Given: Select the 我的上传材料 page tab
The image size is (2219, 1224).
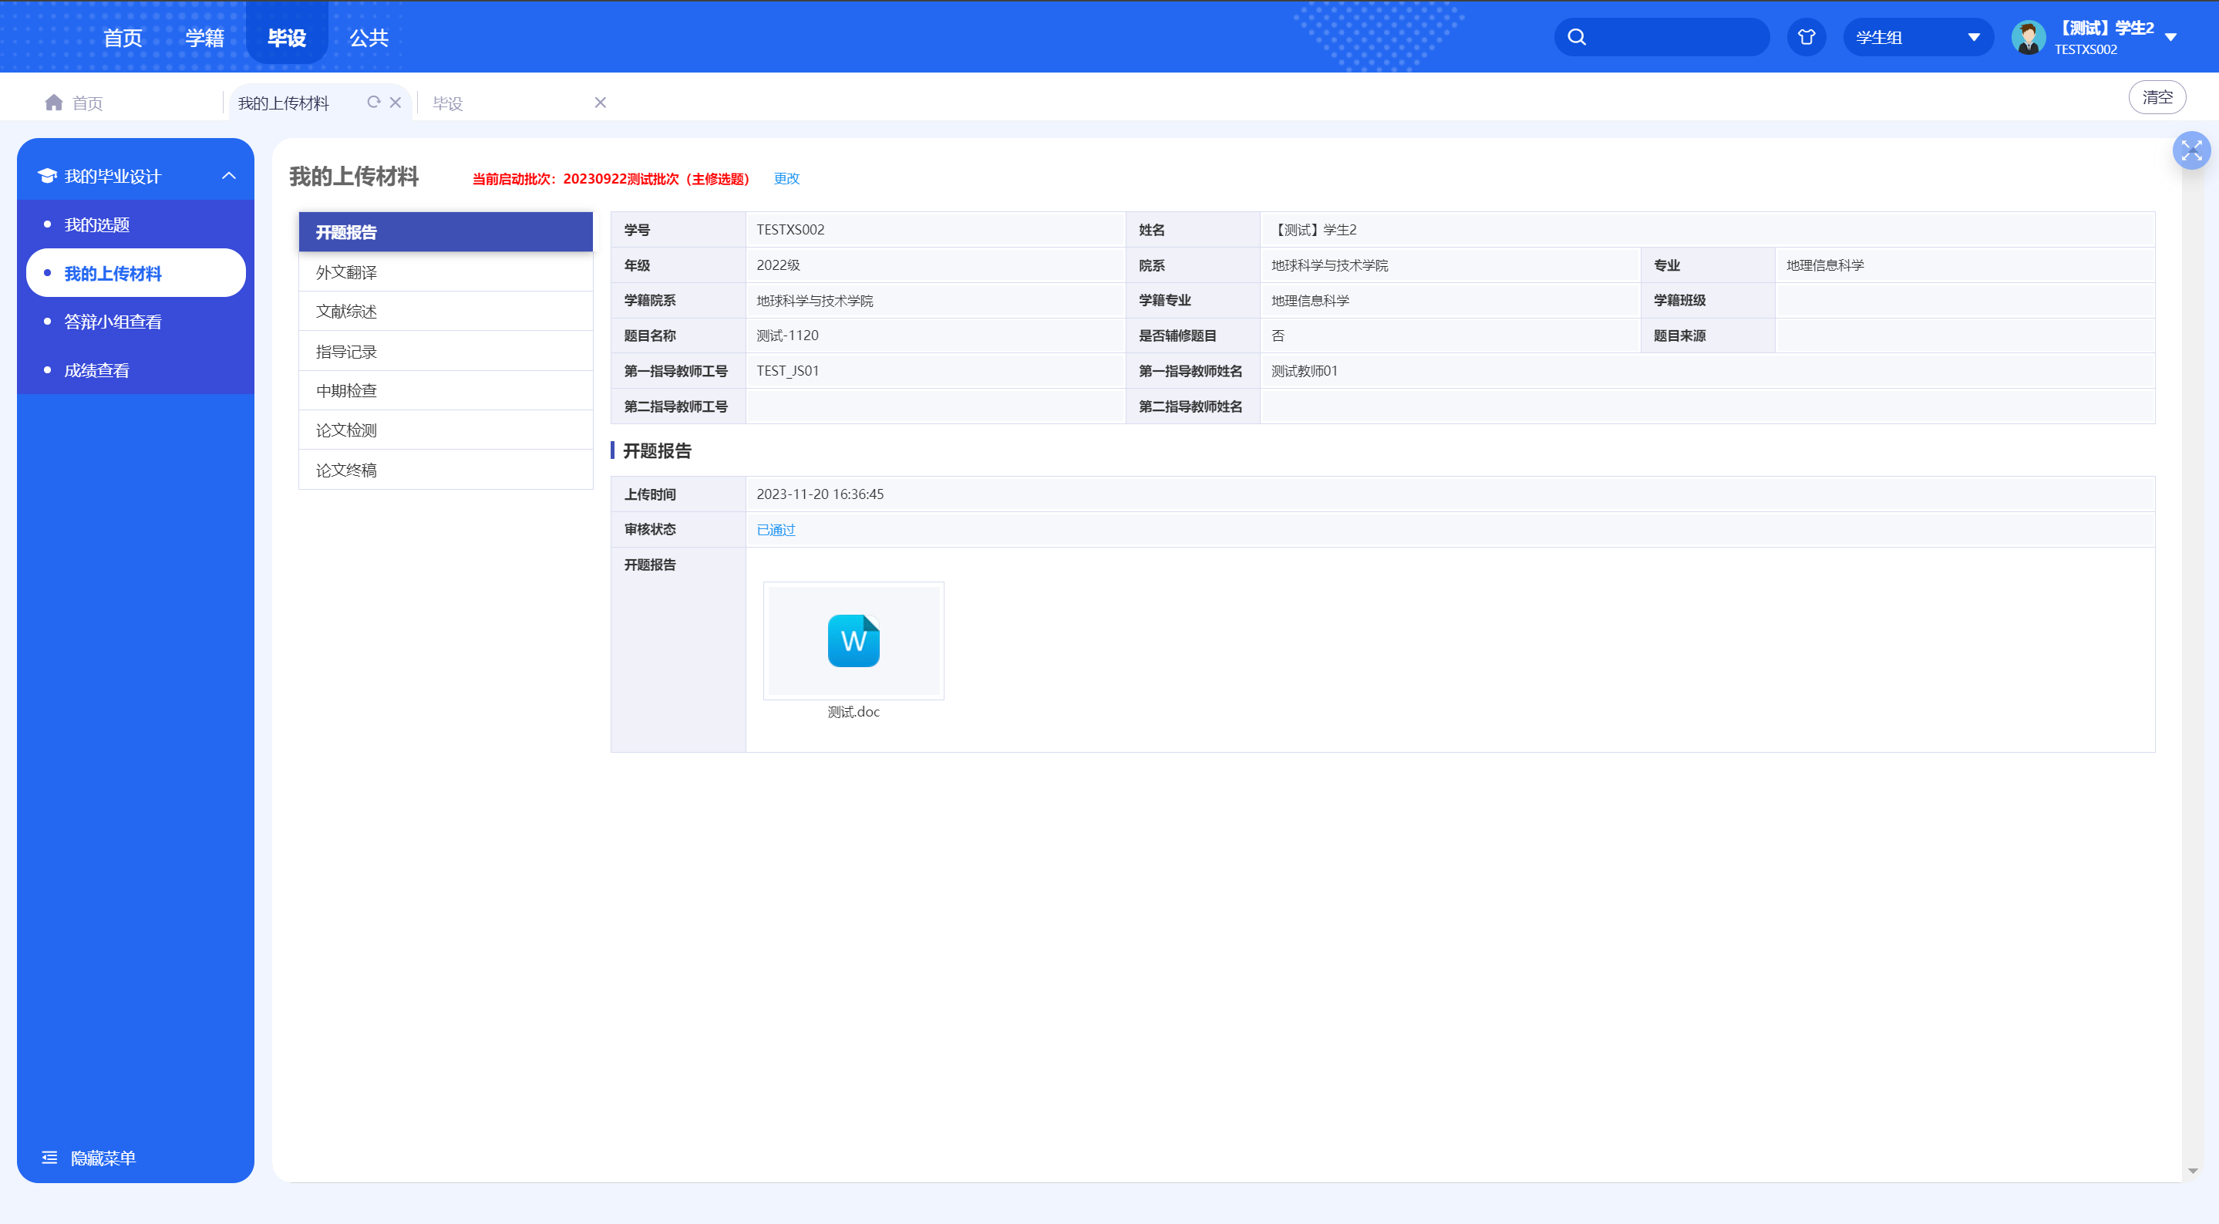Looking at the screenshot, I should point(284,103).
